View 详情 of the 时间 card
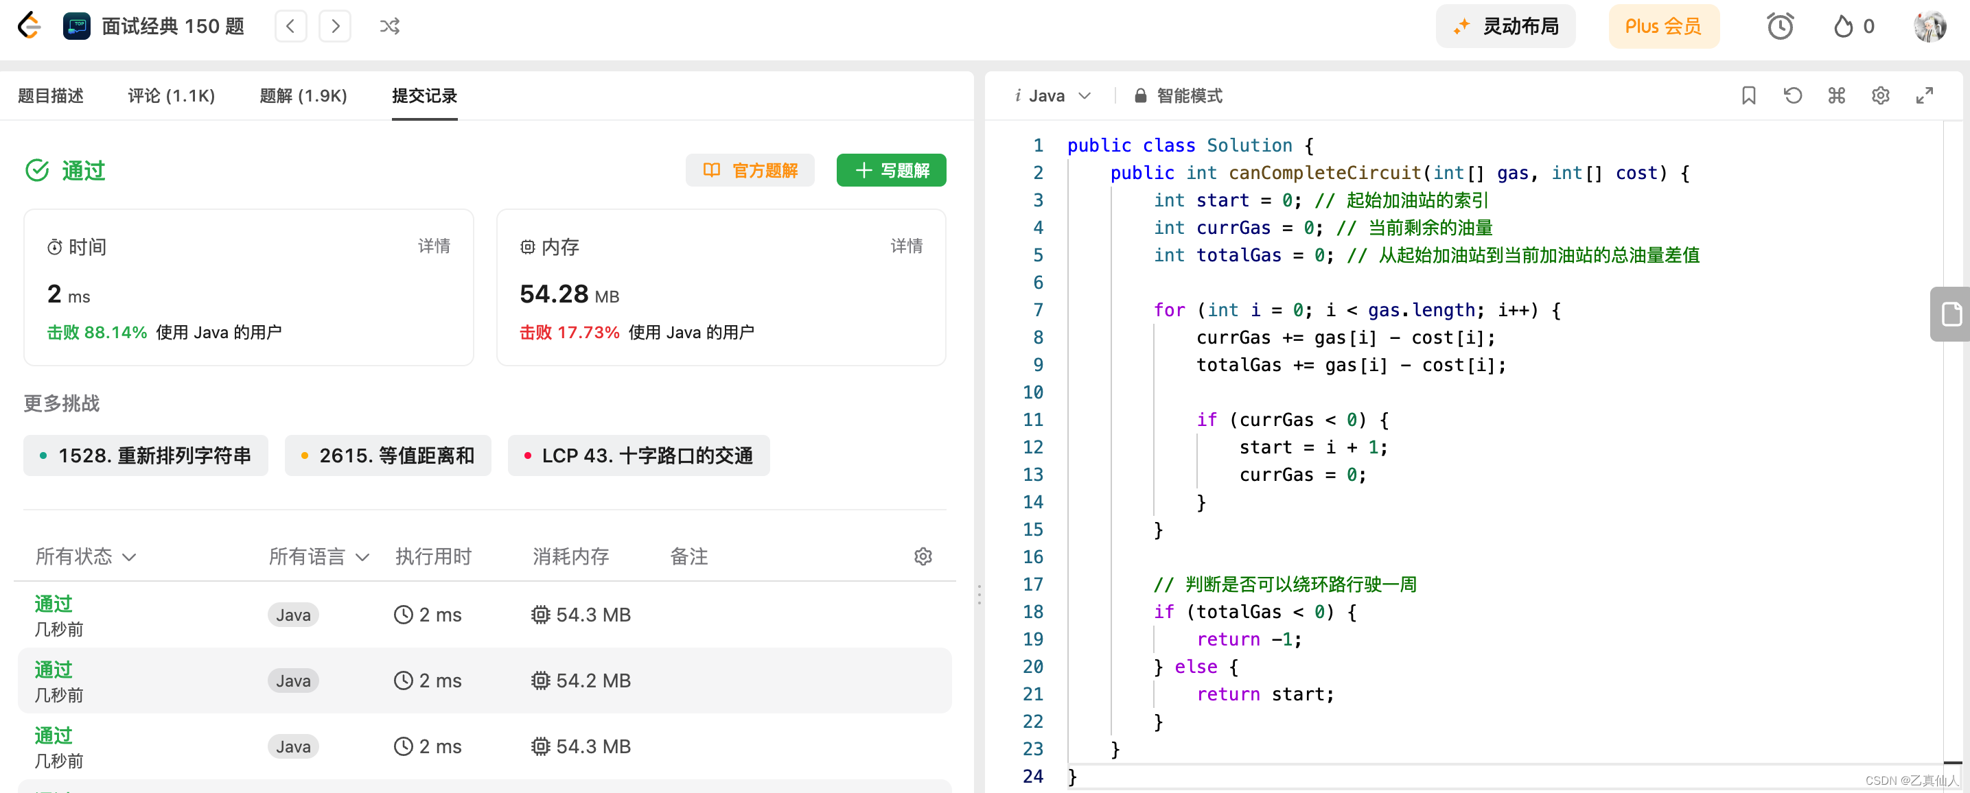Image resolution: width=1970 pixels, height=793 pixels. pos(434,246)
